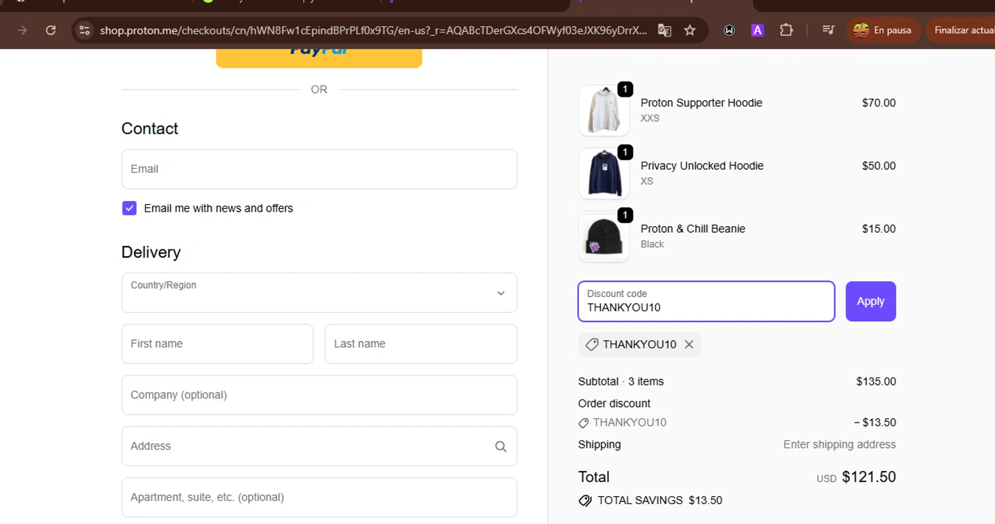Click the Discount code field
This screenshot has height=524, width=995.
point(706,301)
